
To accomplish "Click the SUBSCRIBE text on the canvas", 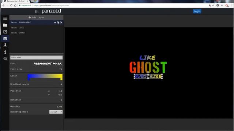I will [148, 76].
